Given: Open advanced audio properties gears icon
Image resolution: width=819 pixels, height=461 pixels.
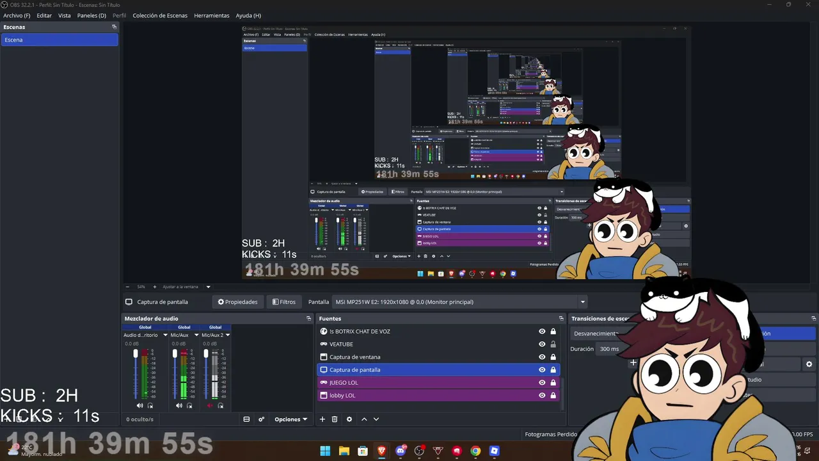Looking at the screenshot, I should 261,419.
